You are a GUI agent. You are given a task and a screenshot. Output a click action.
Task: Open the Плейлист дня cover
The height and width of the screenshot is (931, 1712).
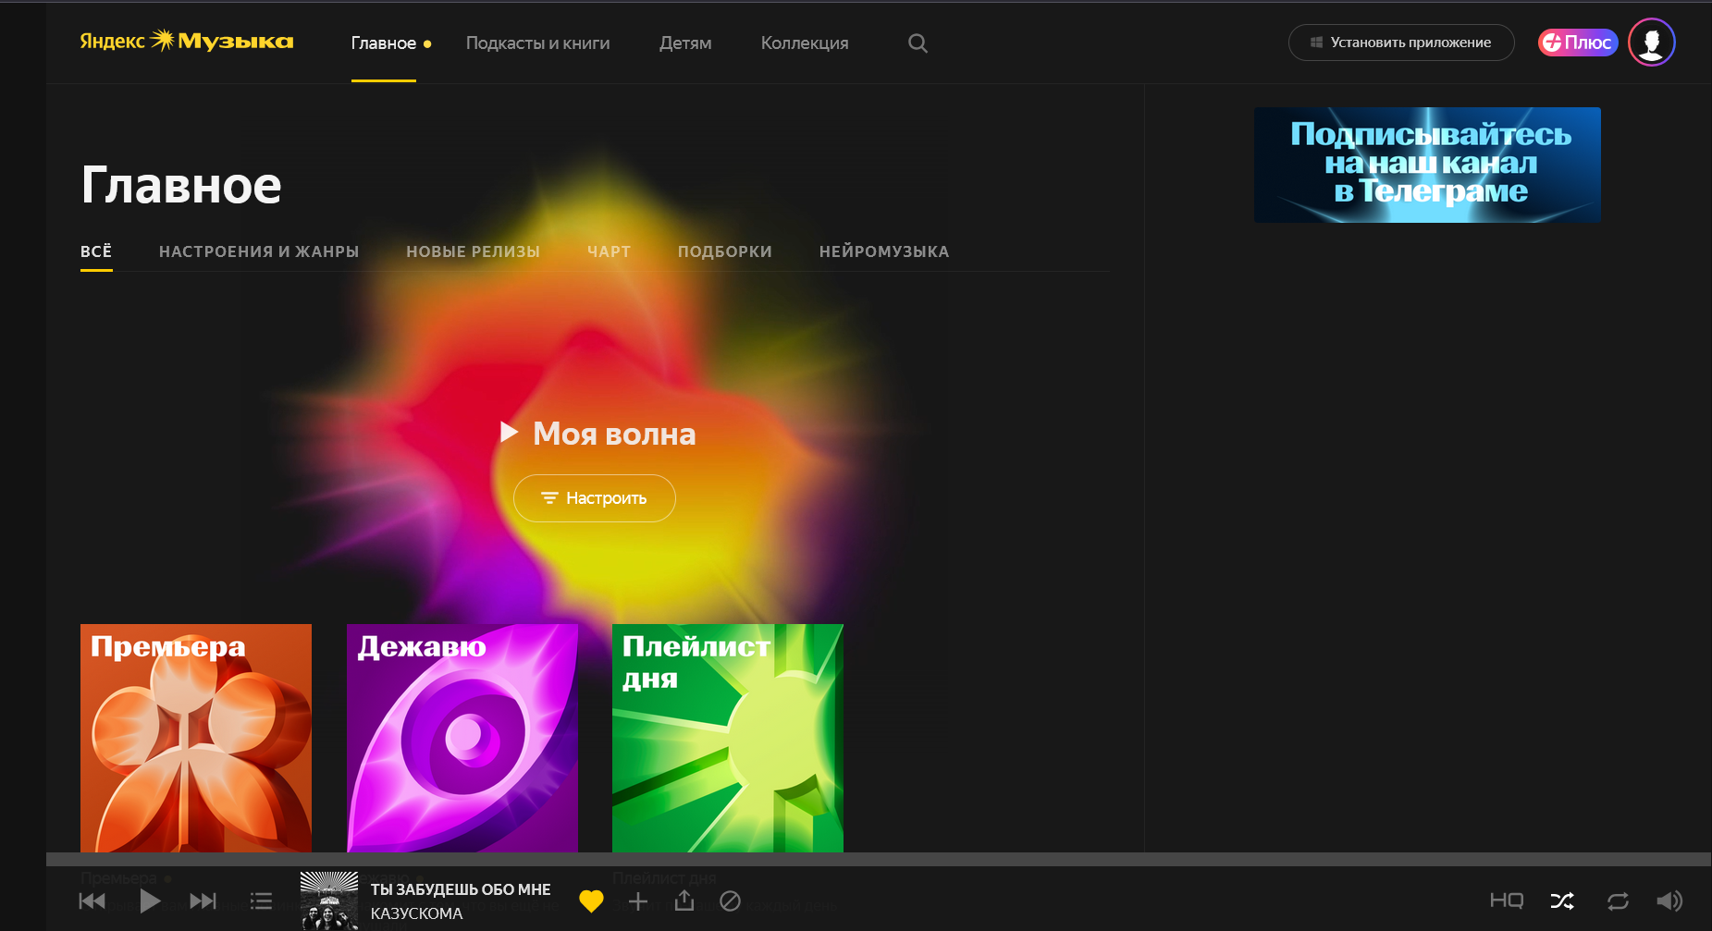728,738
